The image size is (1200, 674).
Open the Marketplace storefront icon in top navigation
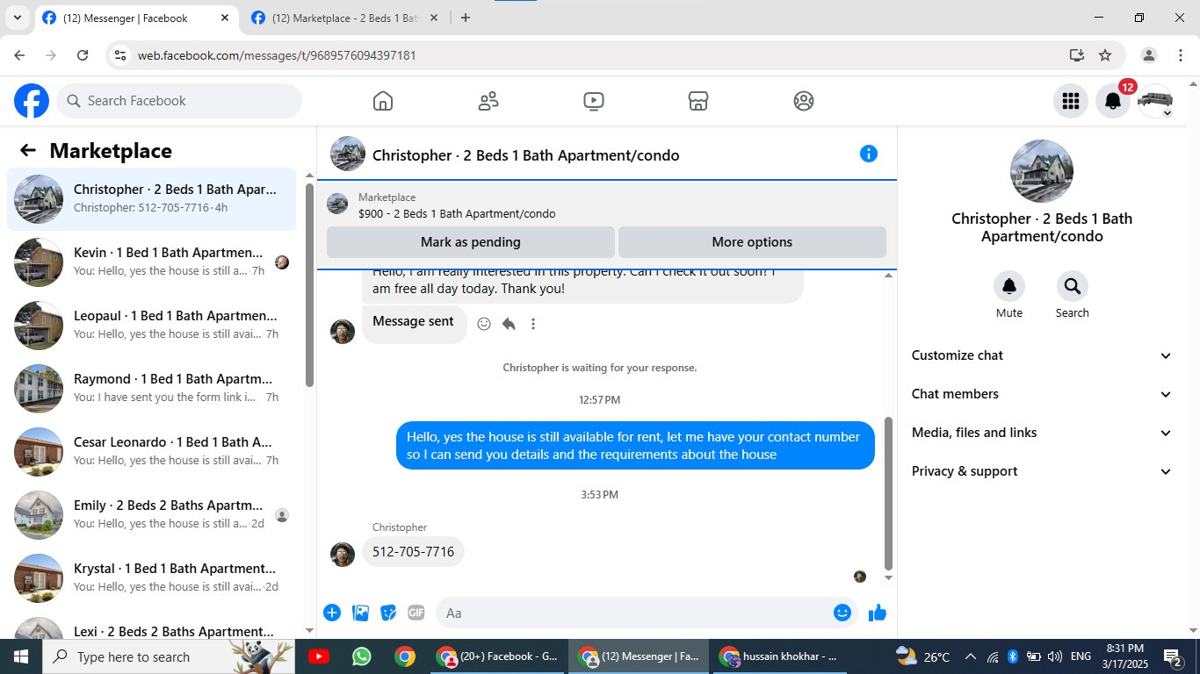(x=698, y=101)
